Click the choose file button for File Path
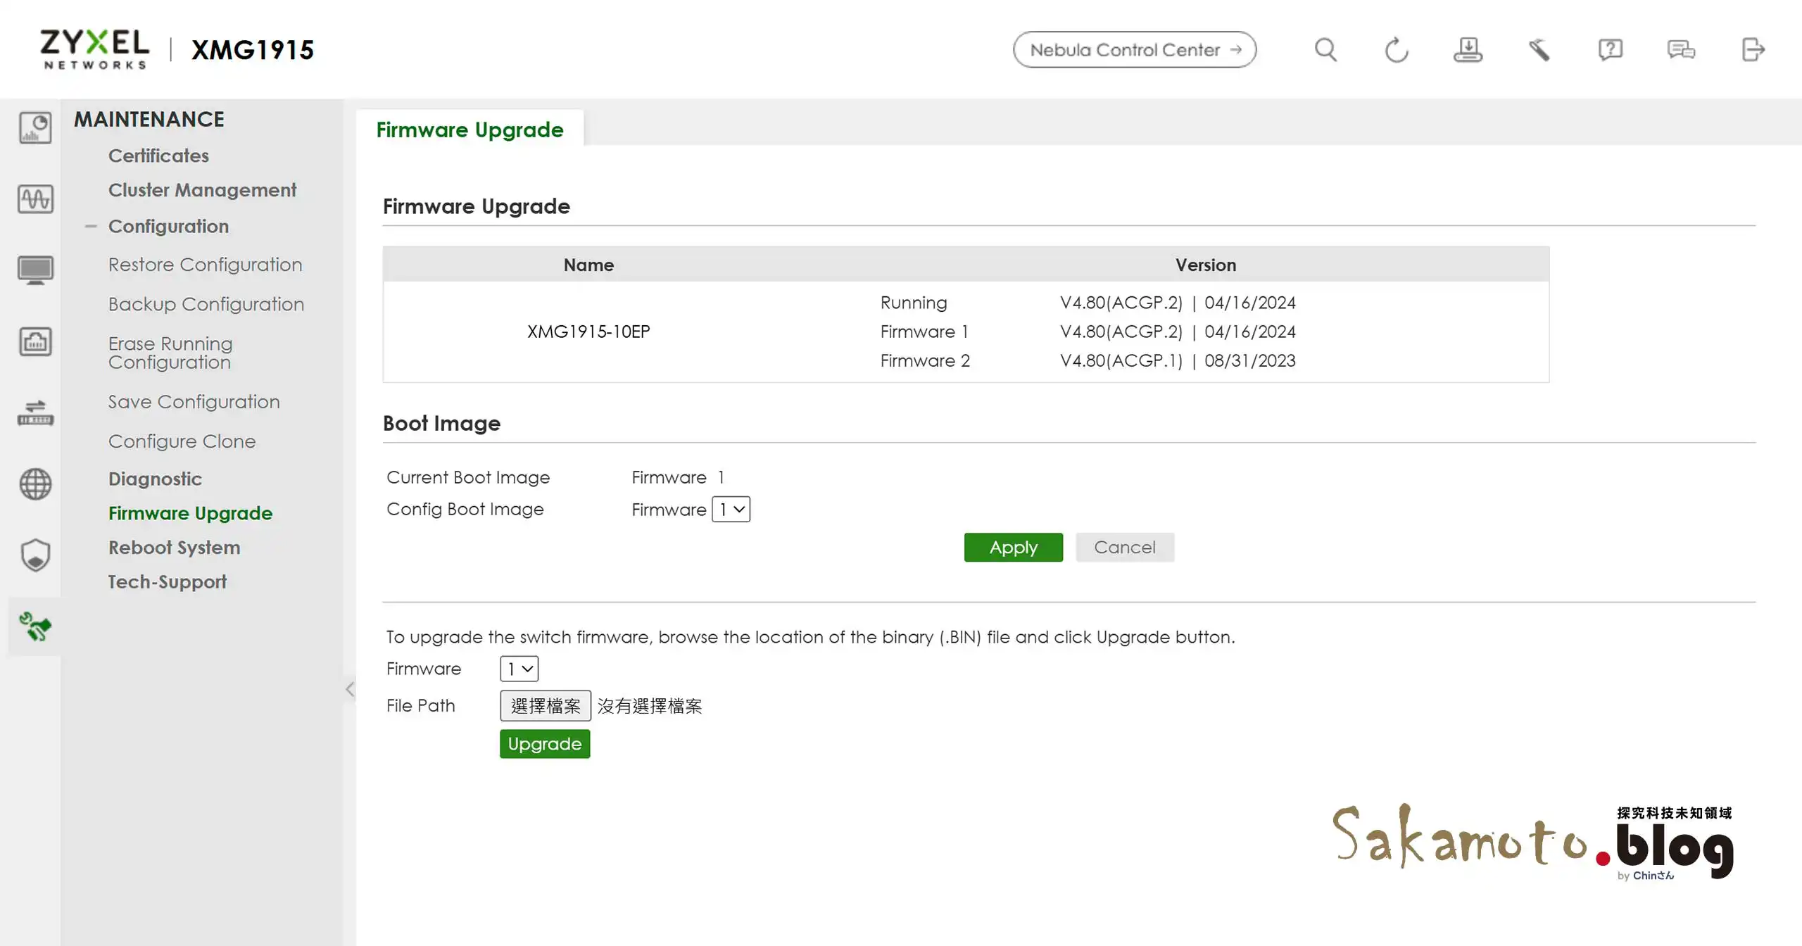 (545, 706)
